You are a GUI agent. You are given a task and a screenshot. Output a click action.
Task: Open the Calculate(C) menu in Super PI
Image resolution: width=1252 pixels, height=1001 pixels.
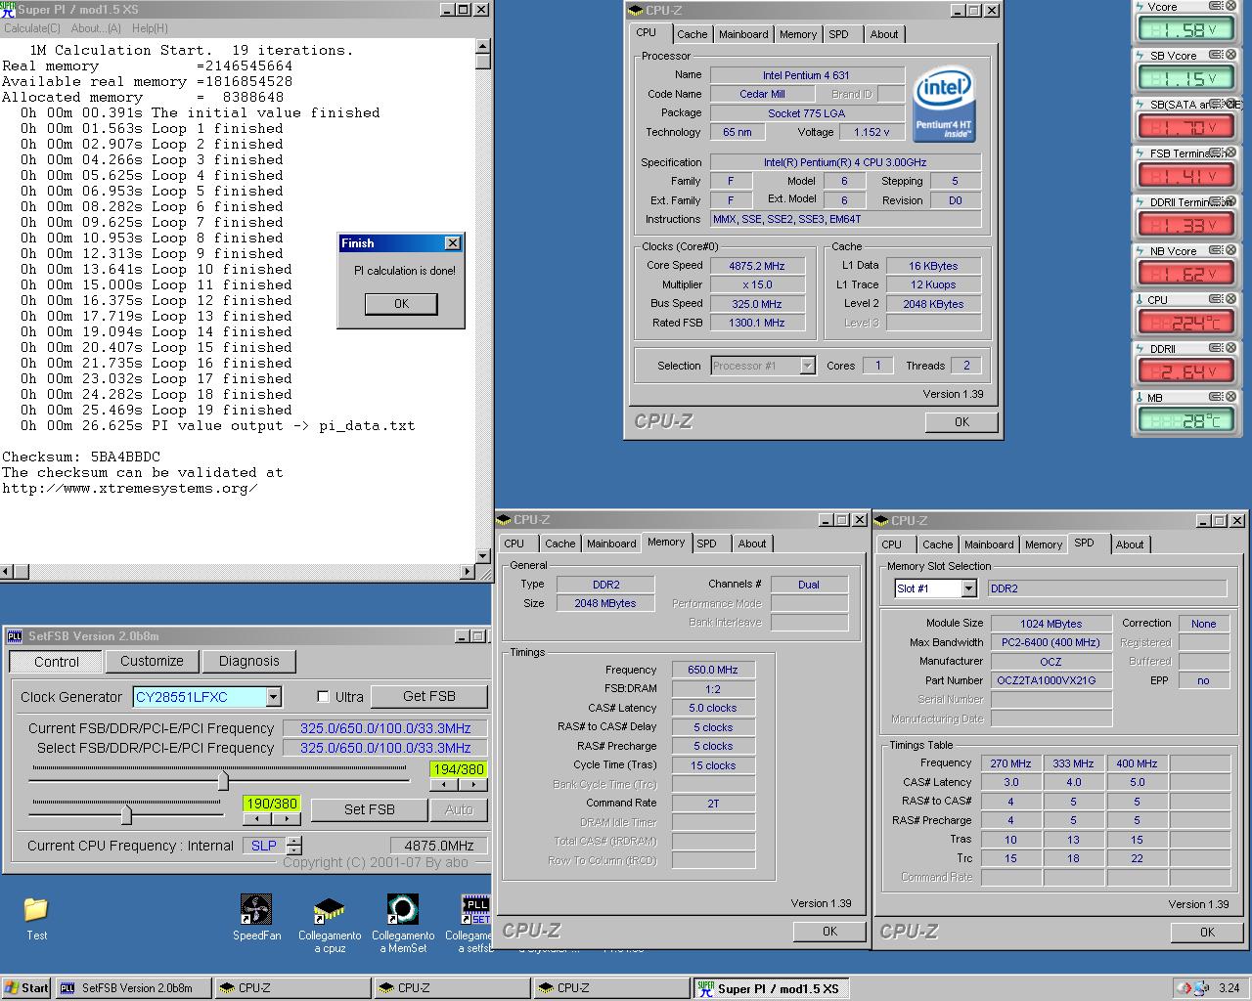32,28
